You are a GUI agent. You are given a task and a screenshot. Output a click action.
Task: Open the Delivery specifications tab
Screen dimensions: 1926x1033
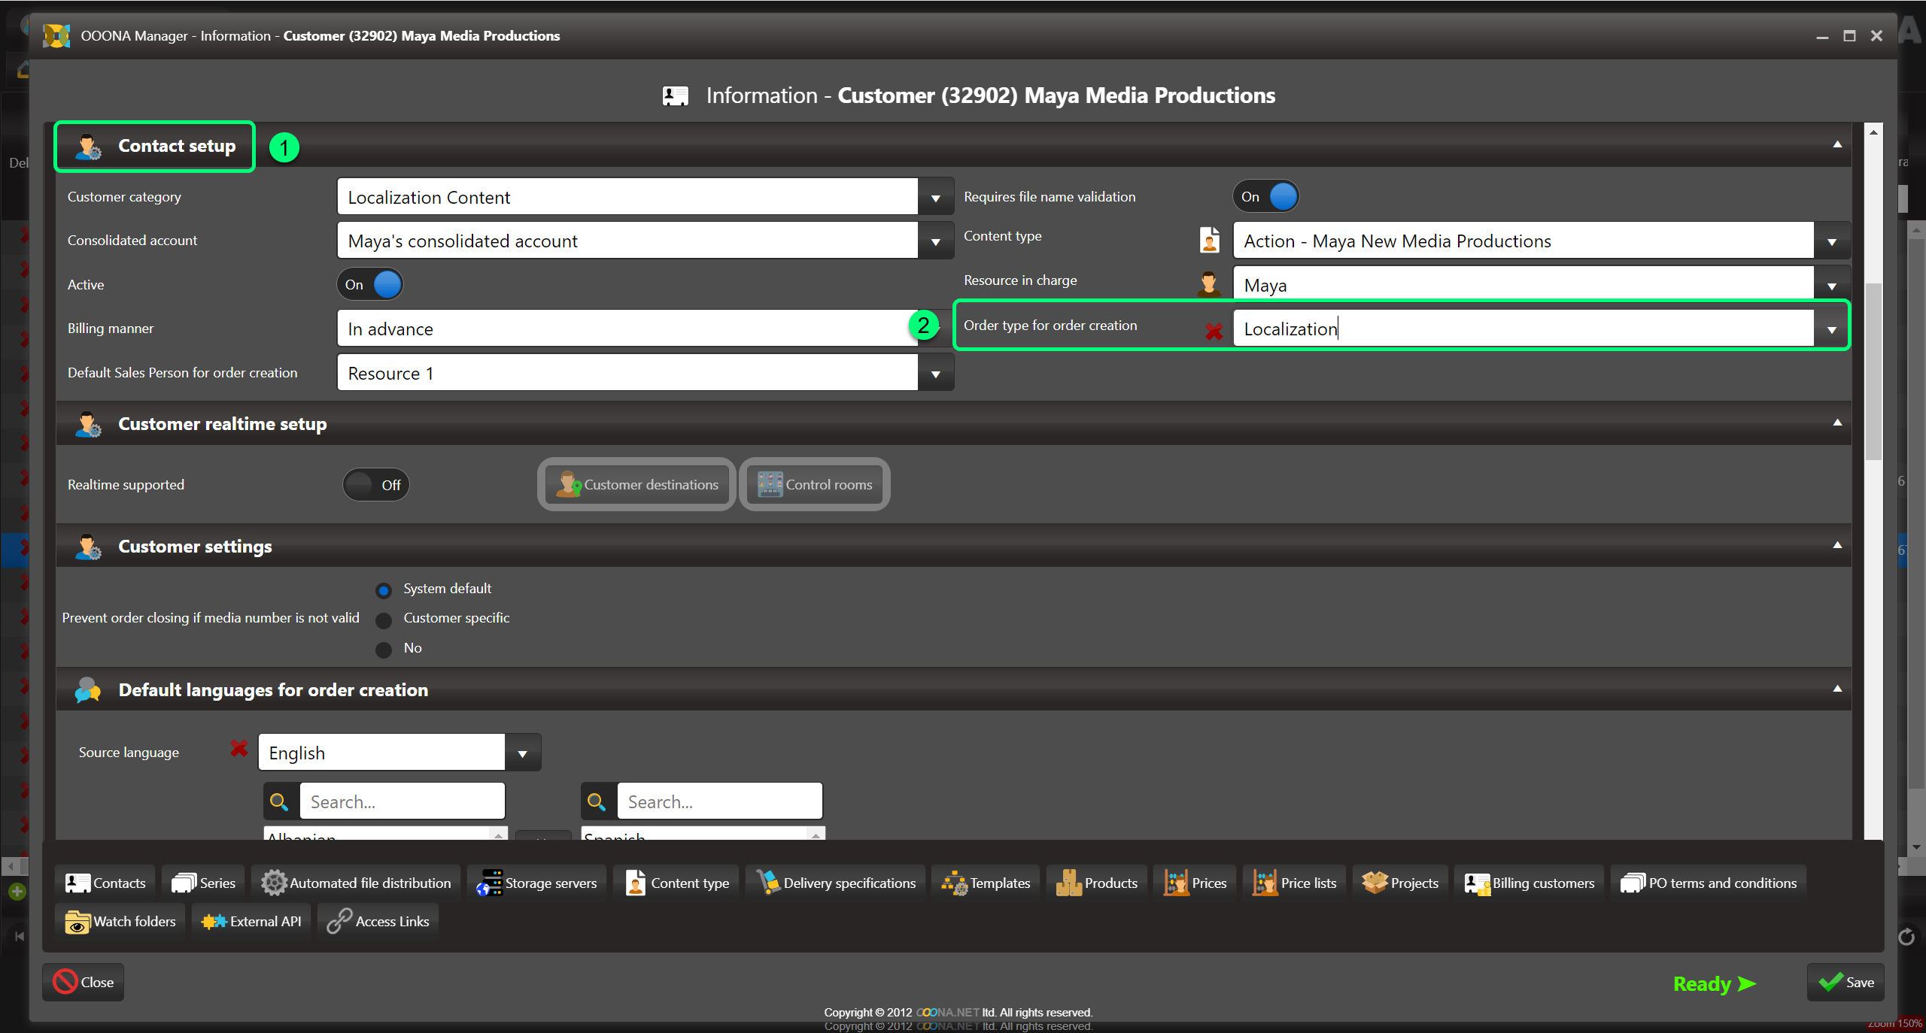point(837,883)
